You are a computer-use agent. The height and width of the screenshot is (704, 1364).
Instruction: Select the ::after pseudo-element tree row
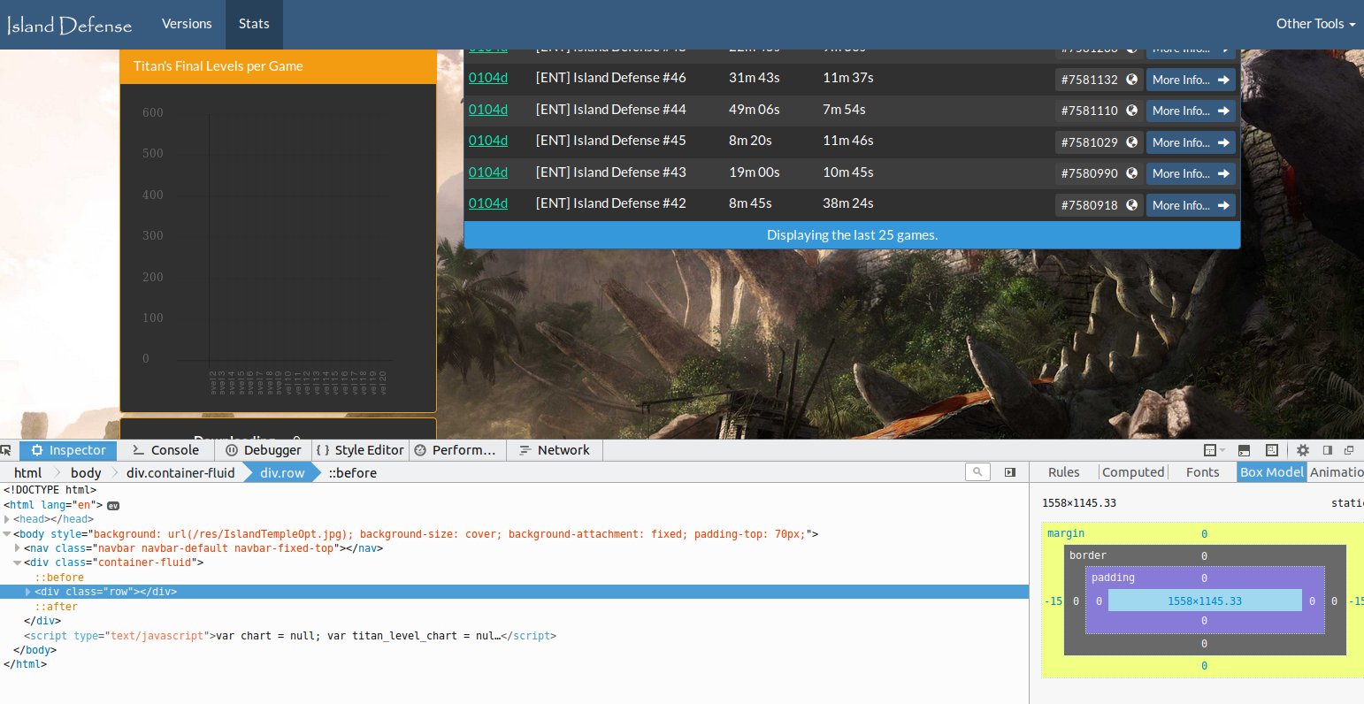tap(57, 607)
